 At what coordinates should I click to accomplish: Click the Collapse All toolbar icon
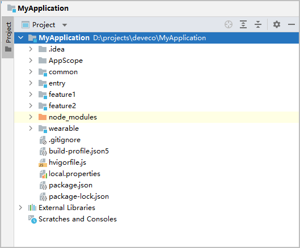(x=258, y=24)
